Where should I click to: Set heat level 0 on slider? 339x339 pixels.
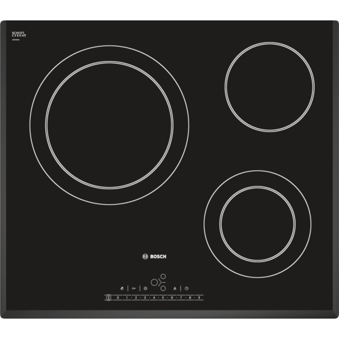(x=118, y=298)
